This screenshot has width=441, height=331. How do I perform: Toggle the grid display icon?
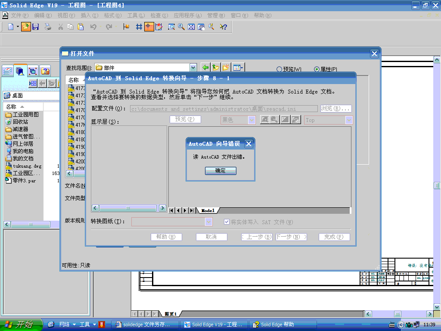(x=139, y=27)
